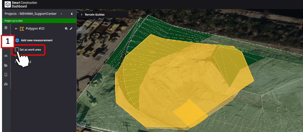Image resolution: width=303 pixels, height=132 pixels.
Task: Collapse the left sidebar panel arrow
Action: tap(71, 14)
